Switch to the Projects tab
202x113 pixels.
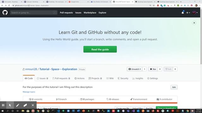[x=95, y=78]
